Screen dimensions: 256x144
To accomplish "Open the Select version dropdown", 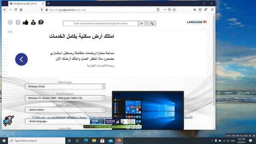I will (x=65, y=98).
